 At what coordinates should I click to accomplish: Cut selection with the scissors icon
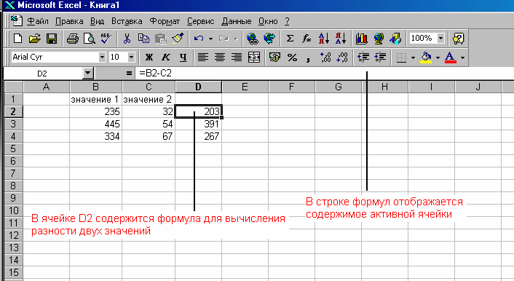point(127,39)
